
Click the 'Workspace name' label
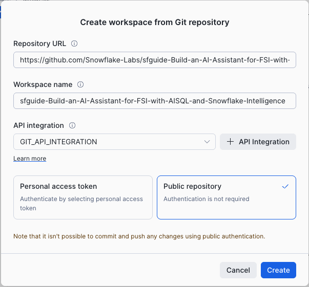click(43, 84)
